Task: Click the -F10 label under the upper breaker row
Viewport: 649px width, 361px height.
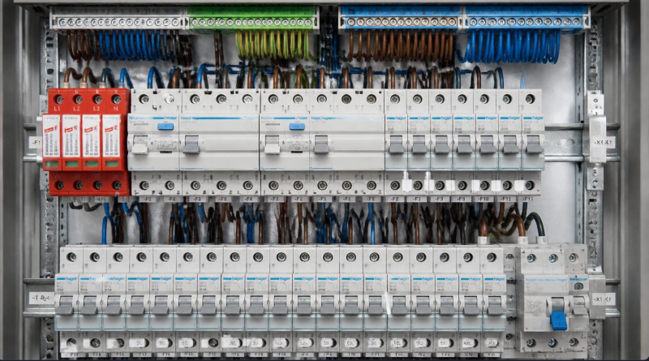Action: [483, 199]
